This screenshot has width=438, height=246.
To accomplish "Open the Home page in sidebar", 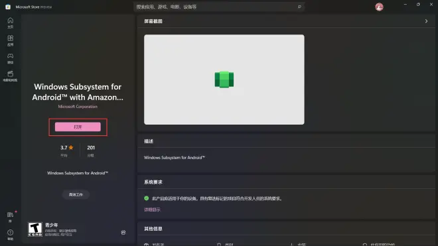I will [x=11, y=23].
